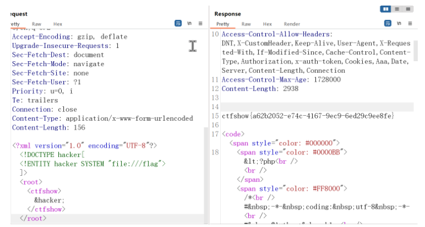Click span style color #0000BB line

[x=292, y=152]
